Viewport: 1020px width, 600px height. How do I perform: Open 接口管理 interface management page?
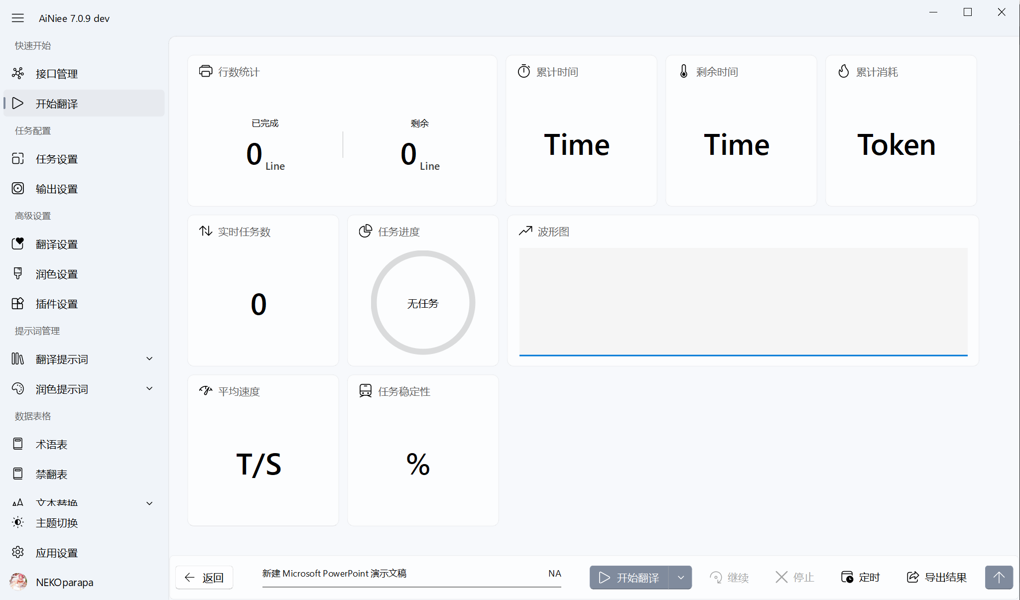pyautogui.click(x=56, y=74)
